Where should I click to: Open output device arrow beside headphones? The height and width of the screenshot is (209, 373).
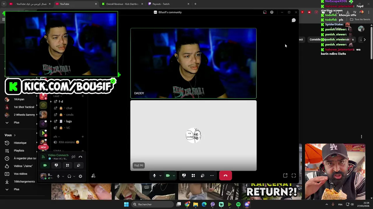coord(74,176)
